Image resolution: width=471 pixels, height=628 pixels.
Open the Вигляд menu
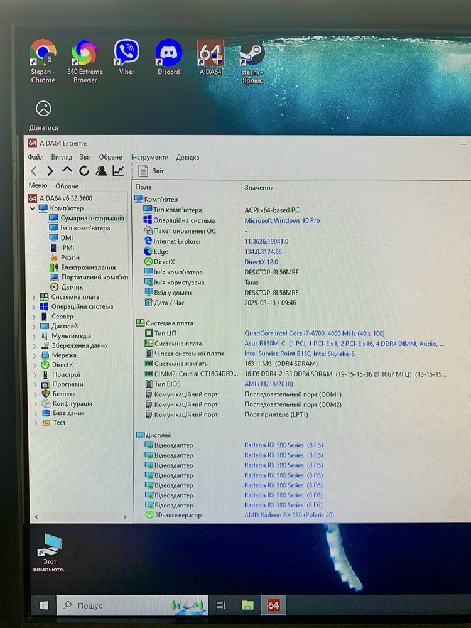[x=62, y=157]
